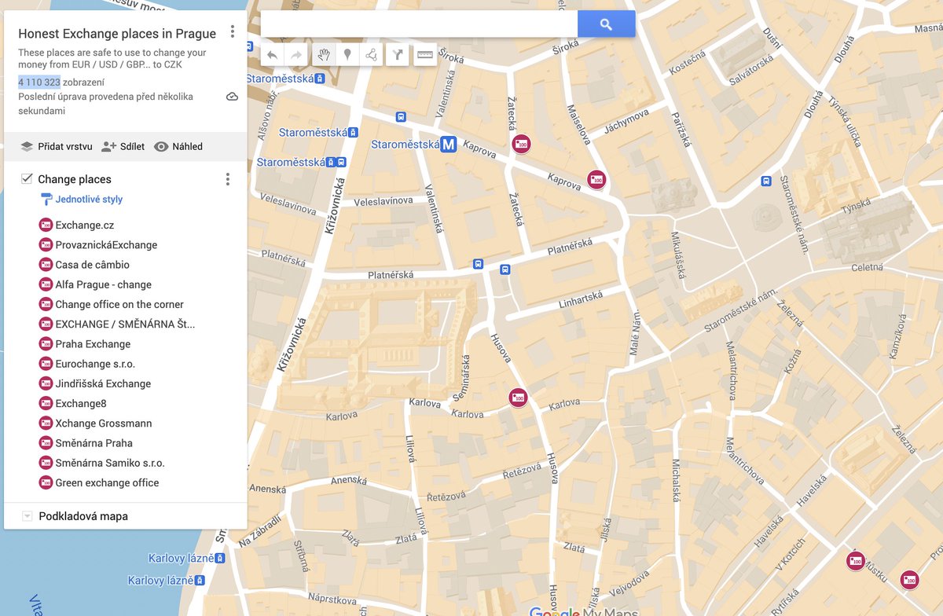Click the blue search button
The image size is (943, 616).
pos(606,24)
